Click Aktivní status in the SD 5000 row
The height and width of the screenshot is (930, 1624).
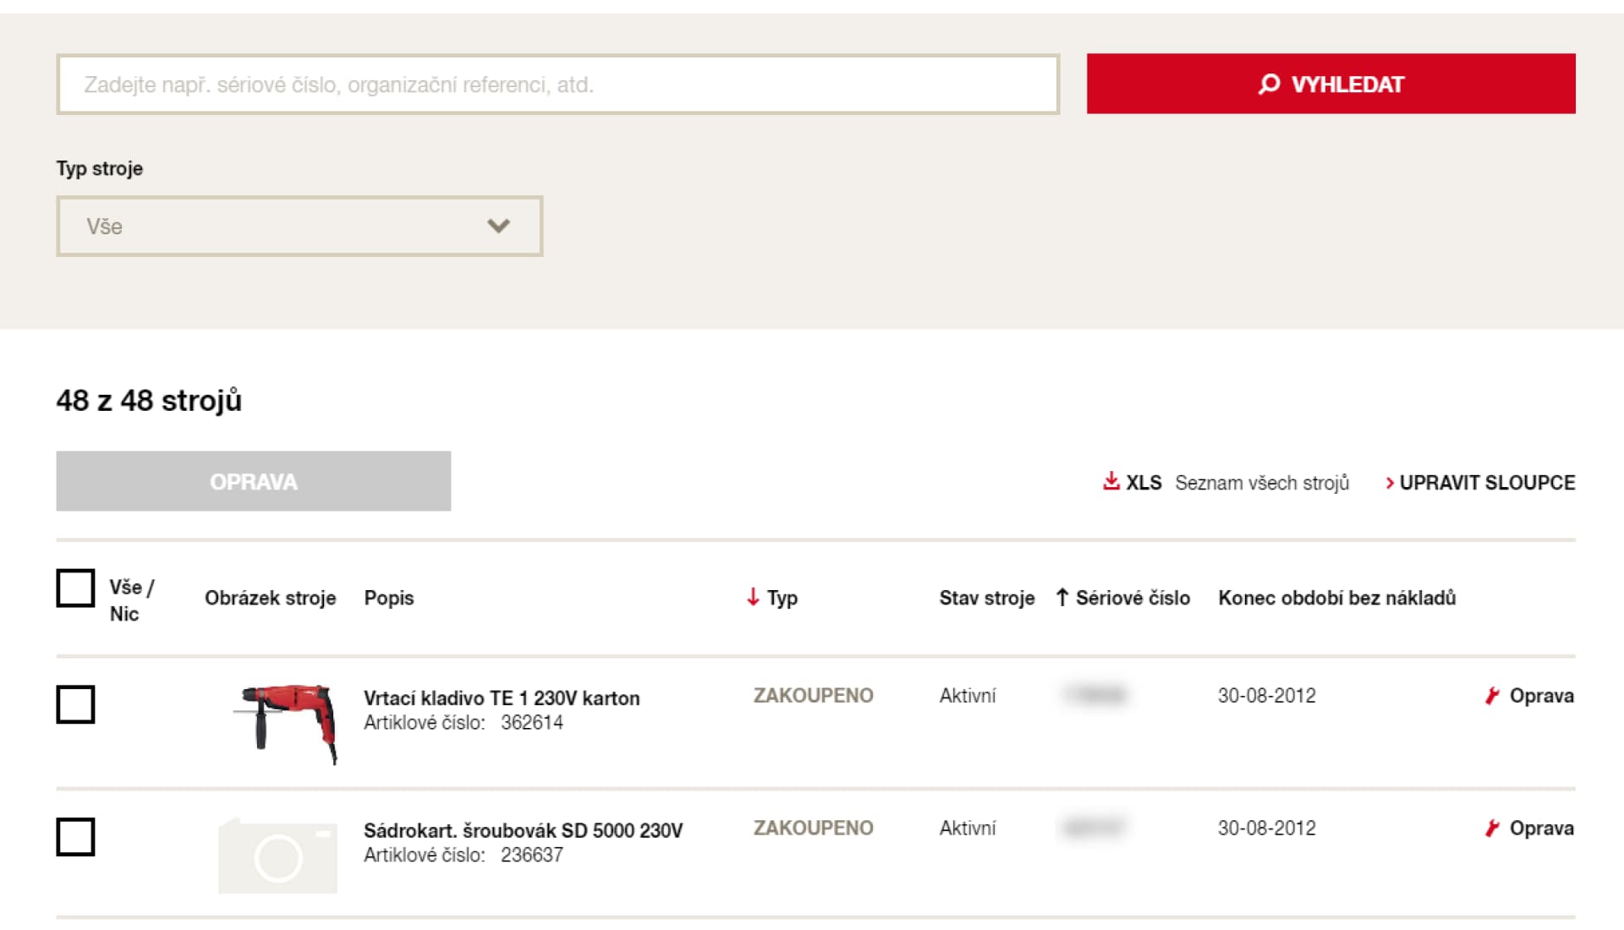(967, 828)
